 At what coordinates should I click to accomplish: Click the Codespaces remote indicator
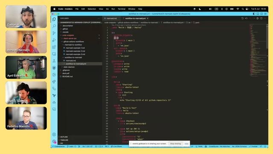(x=58, y=146)
